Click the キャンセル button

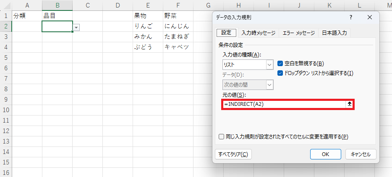point(361,154)
